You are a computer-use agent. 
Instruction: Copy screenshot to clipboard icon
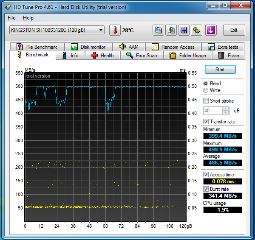coord(171,30)
